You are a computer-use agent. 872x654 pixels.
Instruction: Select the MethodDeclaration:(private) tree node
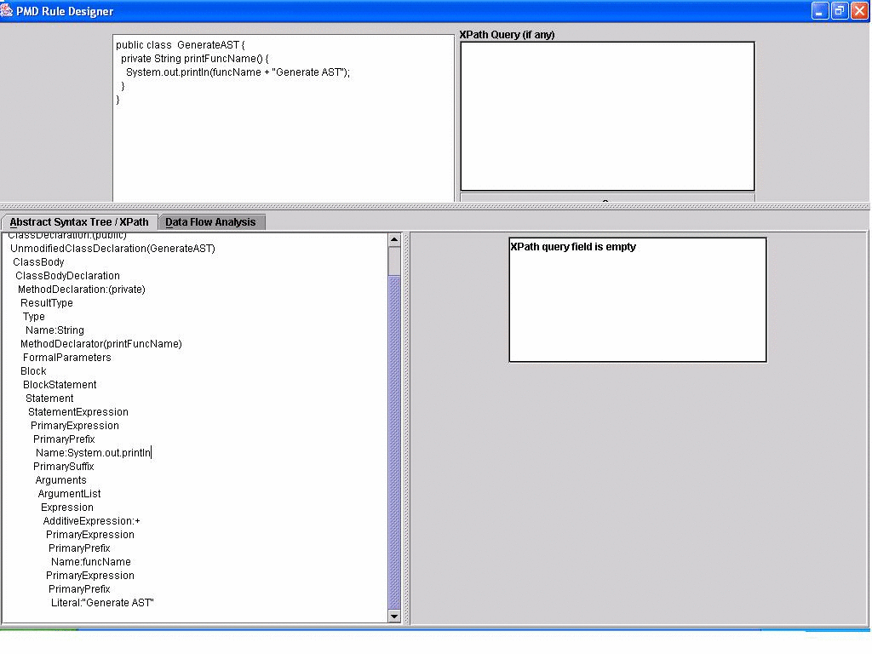(x=82, y=290)
